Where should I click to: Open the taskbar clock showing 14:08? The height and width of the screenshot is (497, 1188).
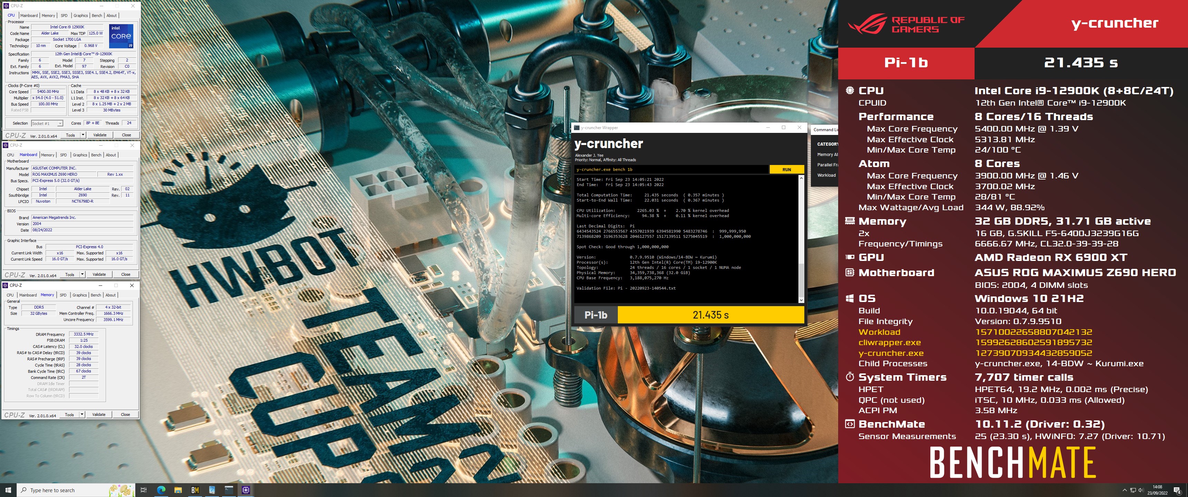[x=1158, y=490]
